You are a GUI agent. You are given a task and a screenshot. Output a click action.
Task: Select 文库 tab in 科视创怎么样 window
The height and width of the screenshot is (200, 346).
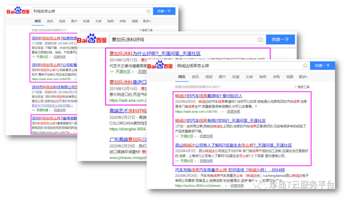pos(99,21)
